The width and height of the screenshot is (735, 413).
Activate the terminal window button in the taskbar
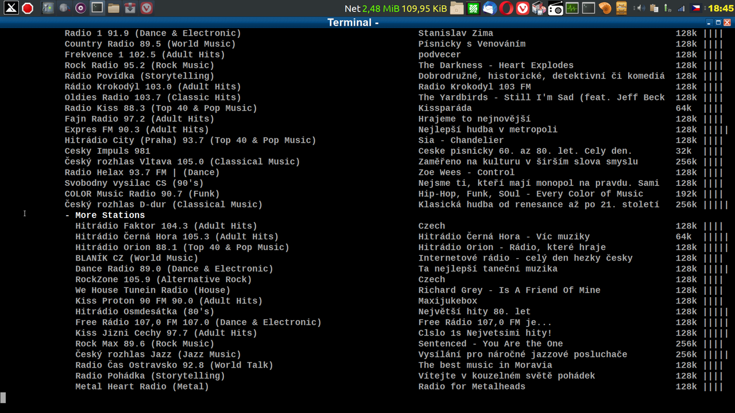(98, 8)
